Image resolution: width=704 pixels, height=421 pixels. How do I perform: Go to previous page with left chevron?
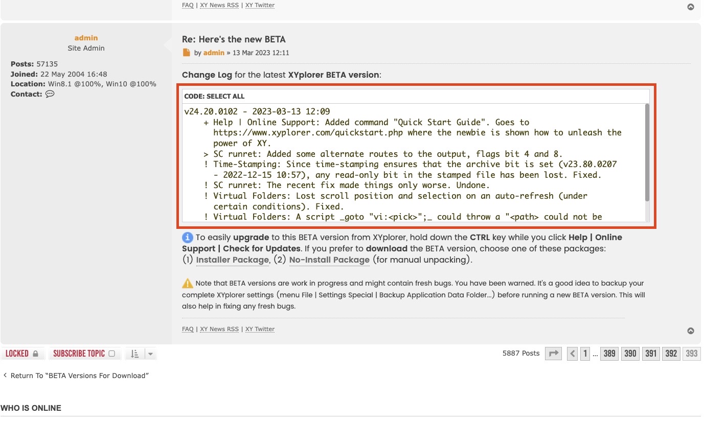(x=573, y=354)
